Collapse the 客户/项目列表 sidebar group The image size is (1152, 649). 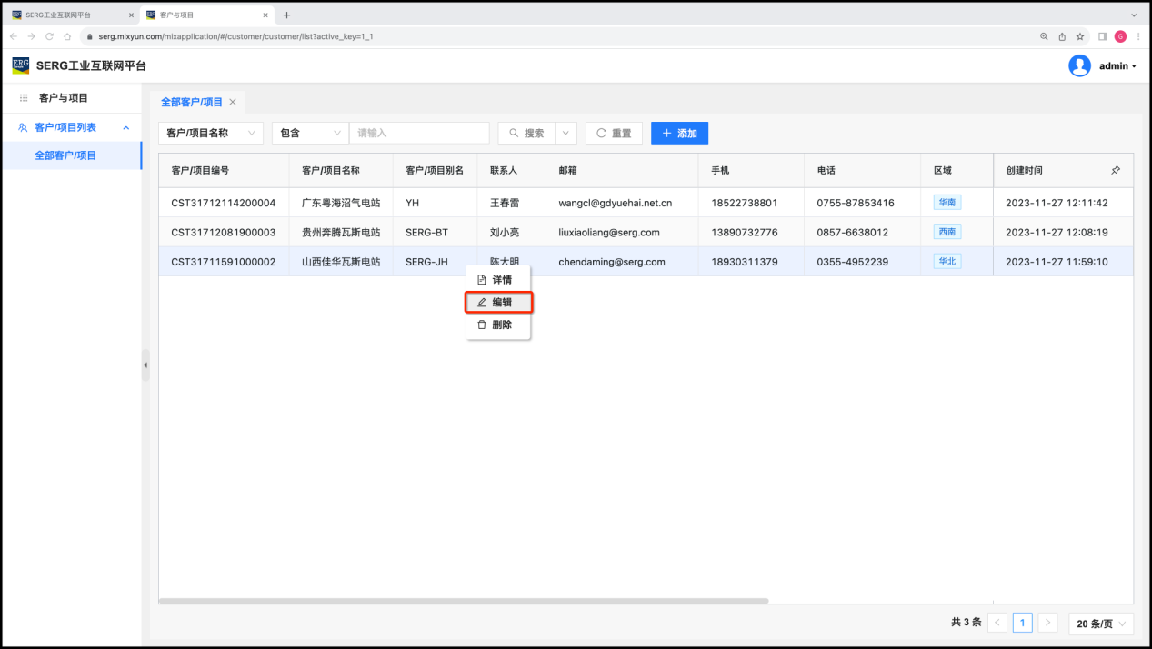[x=126, y=127]
